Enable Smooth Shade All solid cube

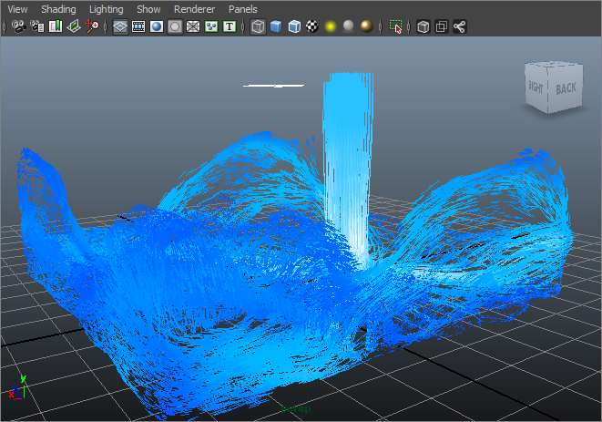(x=276, y=26)
